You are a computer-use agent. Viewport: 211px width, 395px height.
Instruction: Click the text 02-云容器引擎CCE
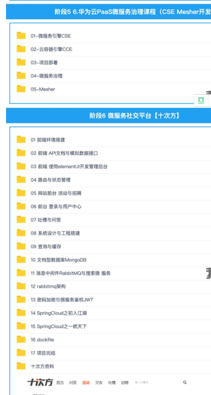pyautogui.click(x=51, y=49)
